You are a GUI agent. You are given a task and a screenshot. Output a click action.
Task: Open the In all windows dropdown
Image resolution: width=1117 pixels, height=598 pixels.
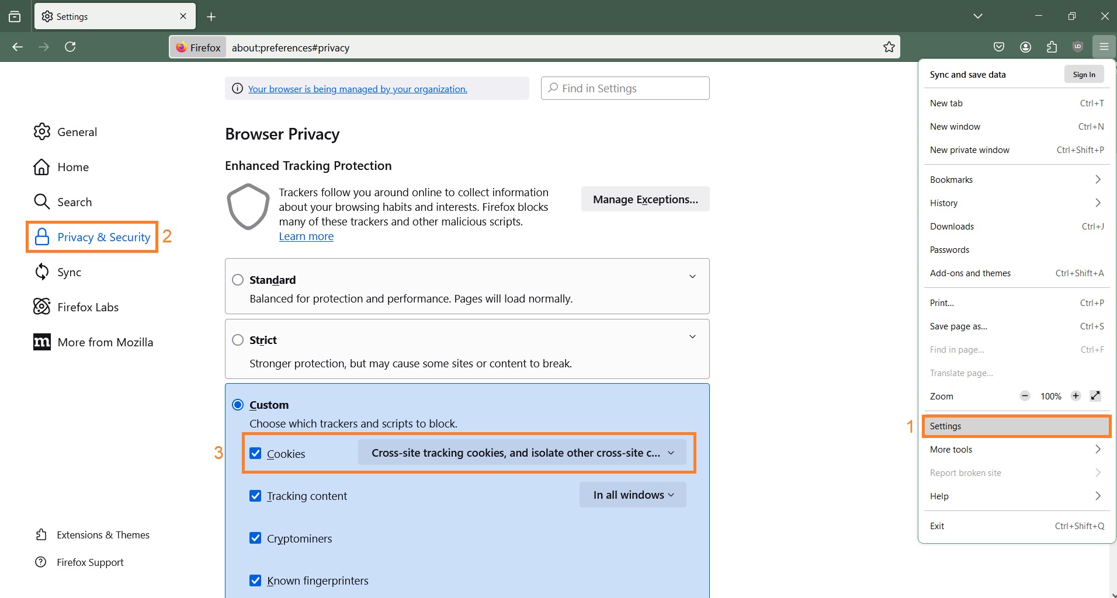point(632,495)
